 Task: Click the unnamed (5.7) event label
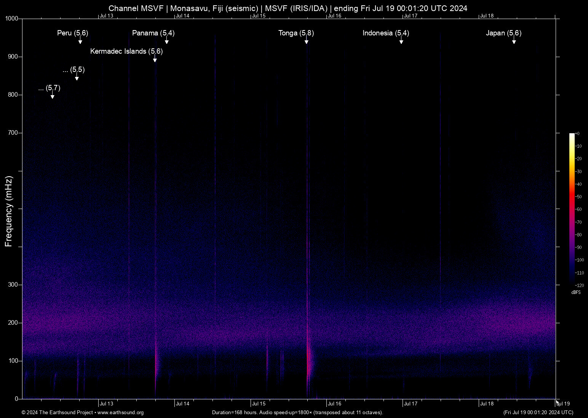49,88
